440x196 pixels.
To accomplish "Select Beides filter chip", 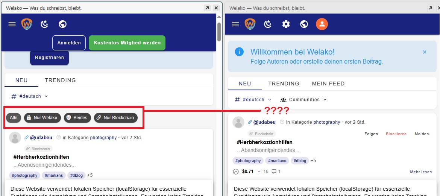I will (77, 118).
